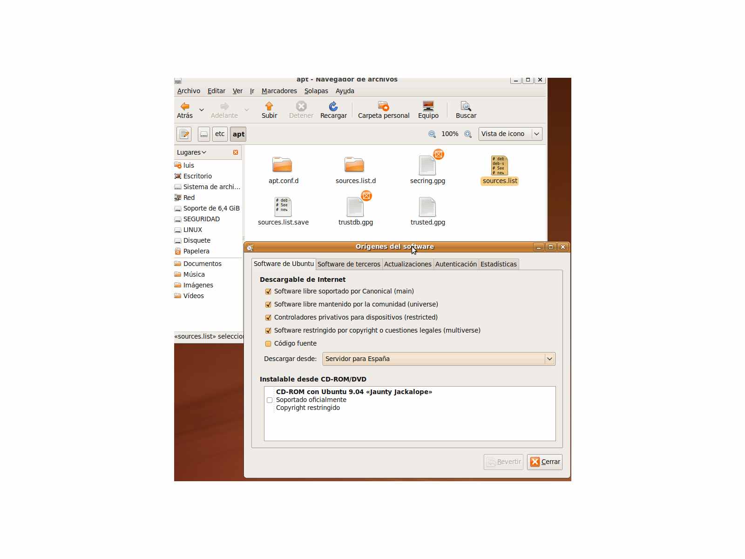745x559 pixels.
Task: Open the Descargar desde server dropdown
Action: point(439,359)
